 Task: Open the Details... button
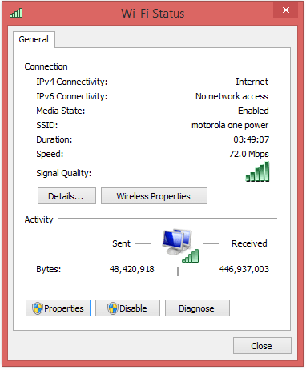[x=66, y=196]
